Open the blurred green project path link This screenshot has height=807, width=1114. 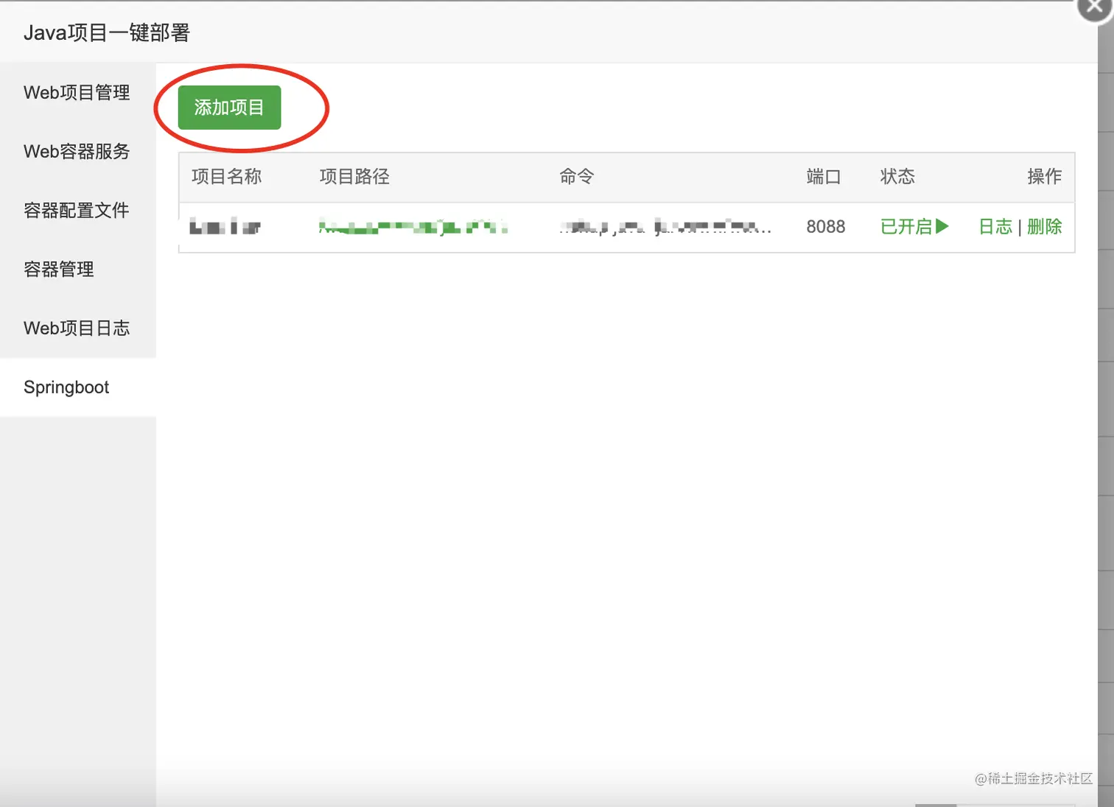pyautogui.click(x=413, y=227)
